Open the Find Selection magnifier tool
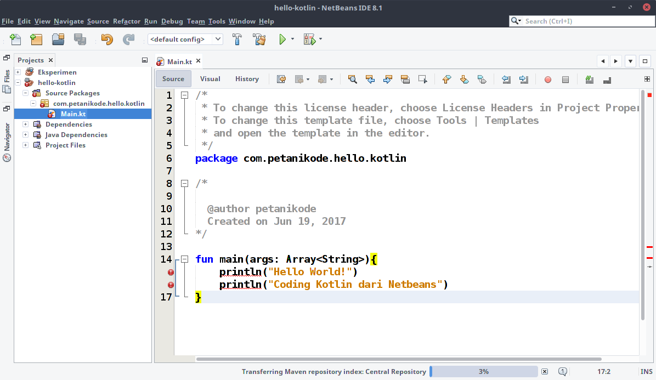Viewport: 656px width, 380px height. click(353, 79)
